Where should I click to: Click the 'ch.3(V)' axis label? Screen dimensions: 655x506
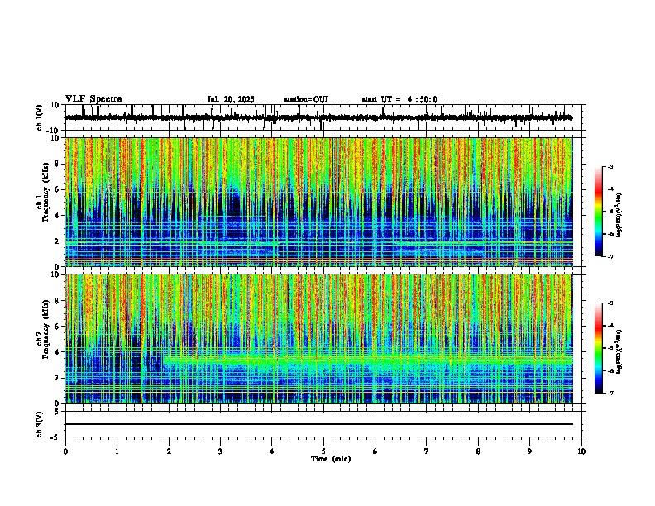(x=40, y=424)
